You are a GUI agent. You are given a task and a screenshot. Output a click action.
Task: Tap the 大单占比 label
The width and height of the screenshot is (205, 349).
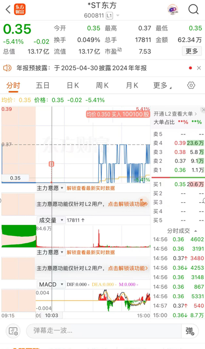click(x=164, y=122)
